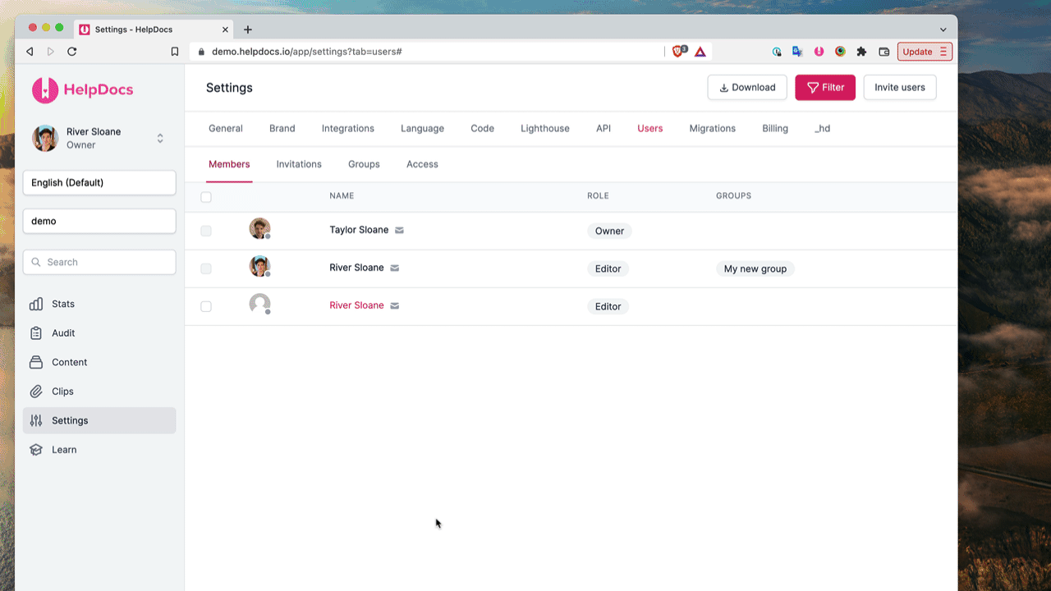Click the Brave Rewards triangle icon

pyautogui.click(x=700, y=52)
